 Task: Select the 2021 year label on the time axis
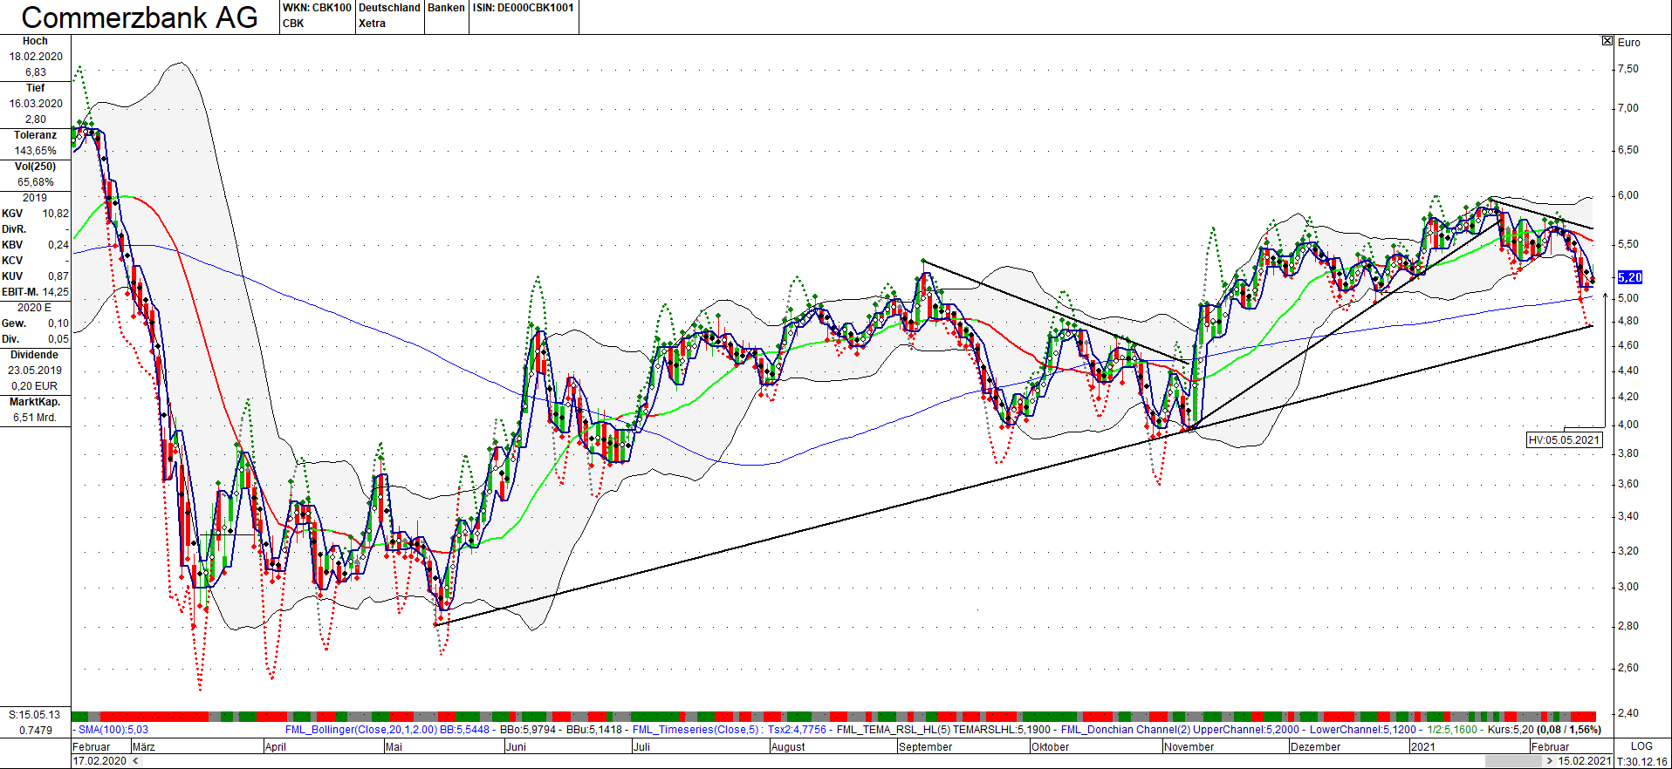pos(1423,747)
